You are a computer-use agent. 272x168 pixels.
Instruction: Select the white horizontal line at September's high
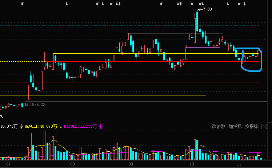[175, 33]
